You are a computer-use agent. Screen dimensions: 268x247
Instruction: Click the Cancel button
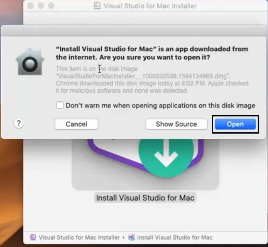(x=76, y=124)
